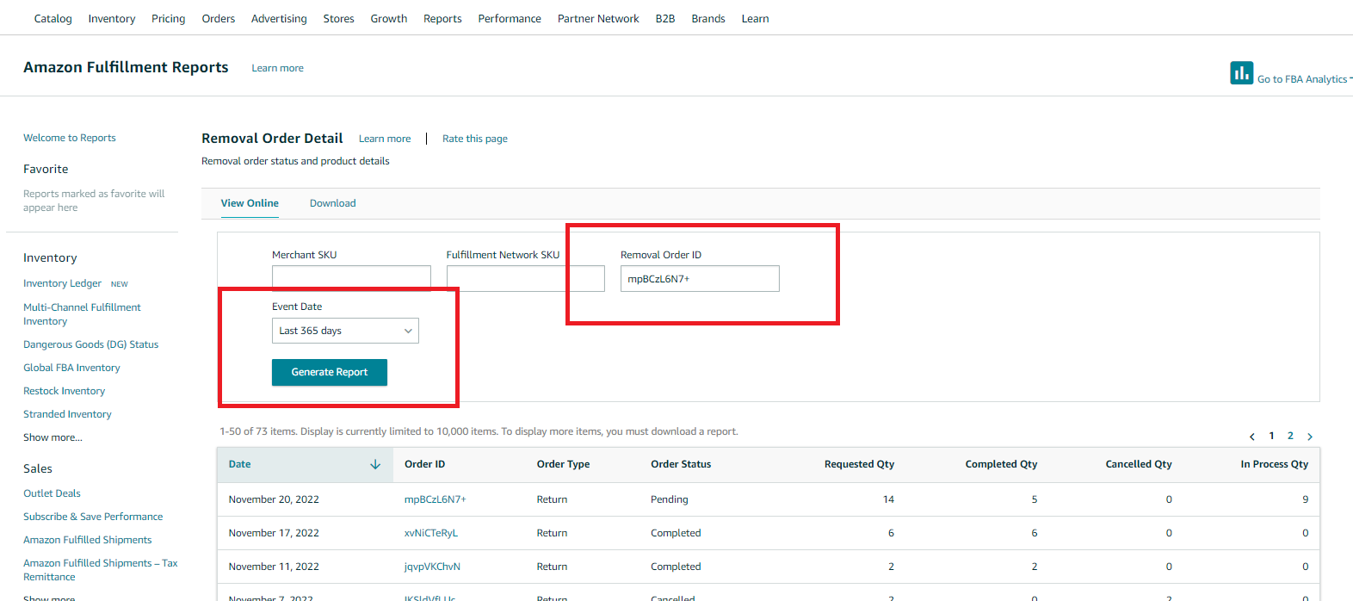Click Learn more beside Amazon Fulfillment Reports

coord(277,68)
